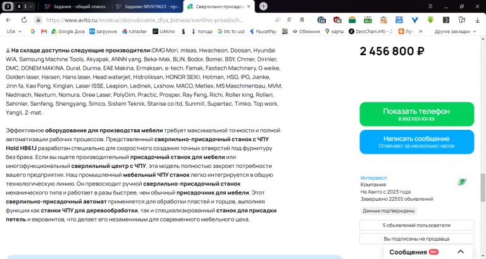486x259 pixels.
Task: Click the seller green logo avatar
Action: pyautogui.click(x=462, y=182)
